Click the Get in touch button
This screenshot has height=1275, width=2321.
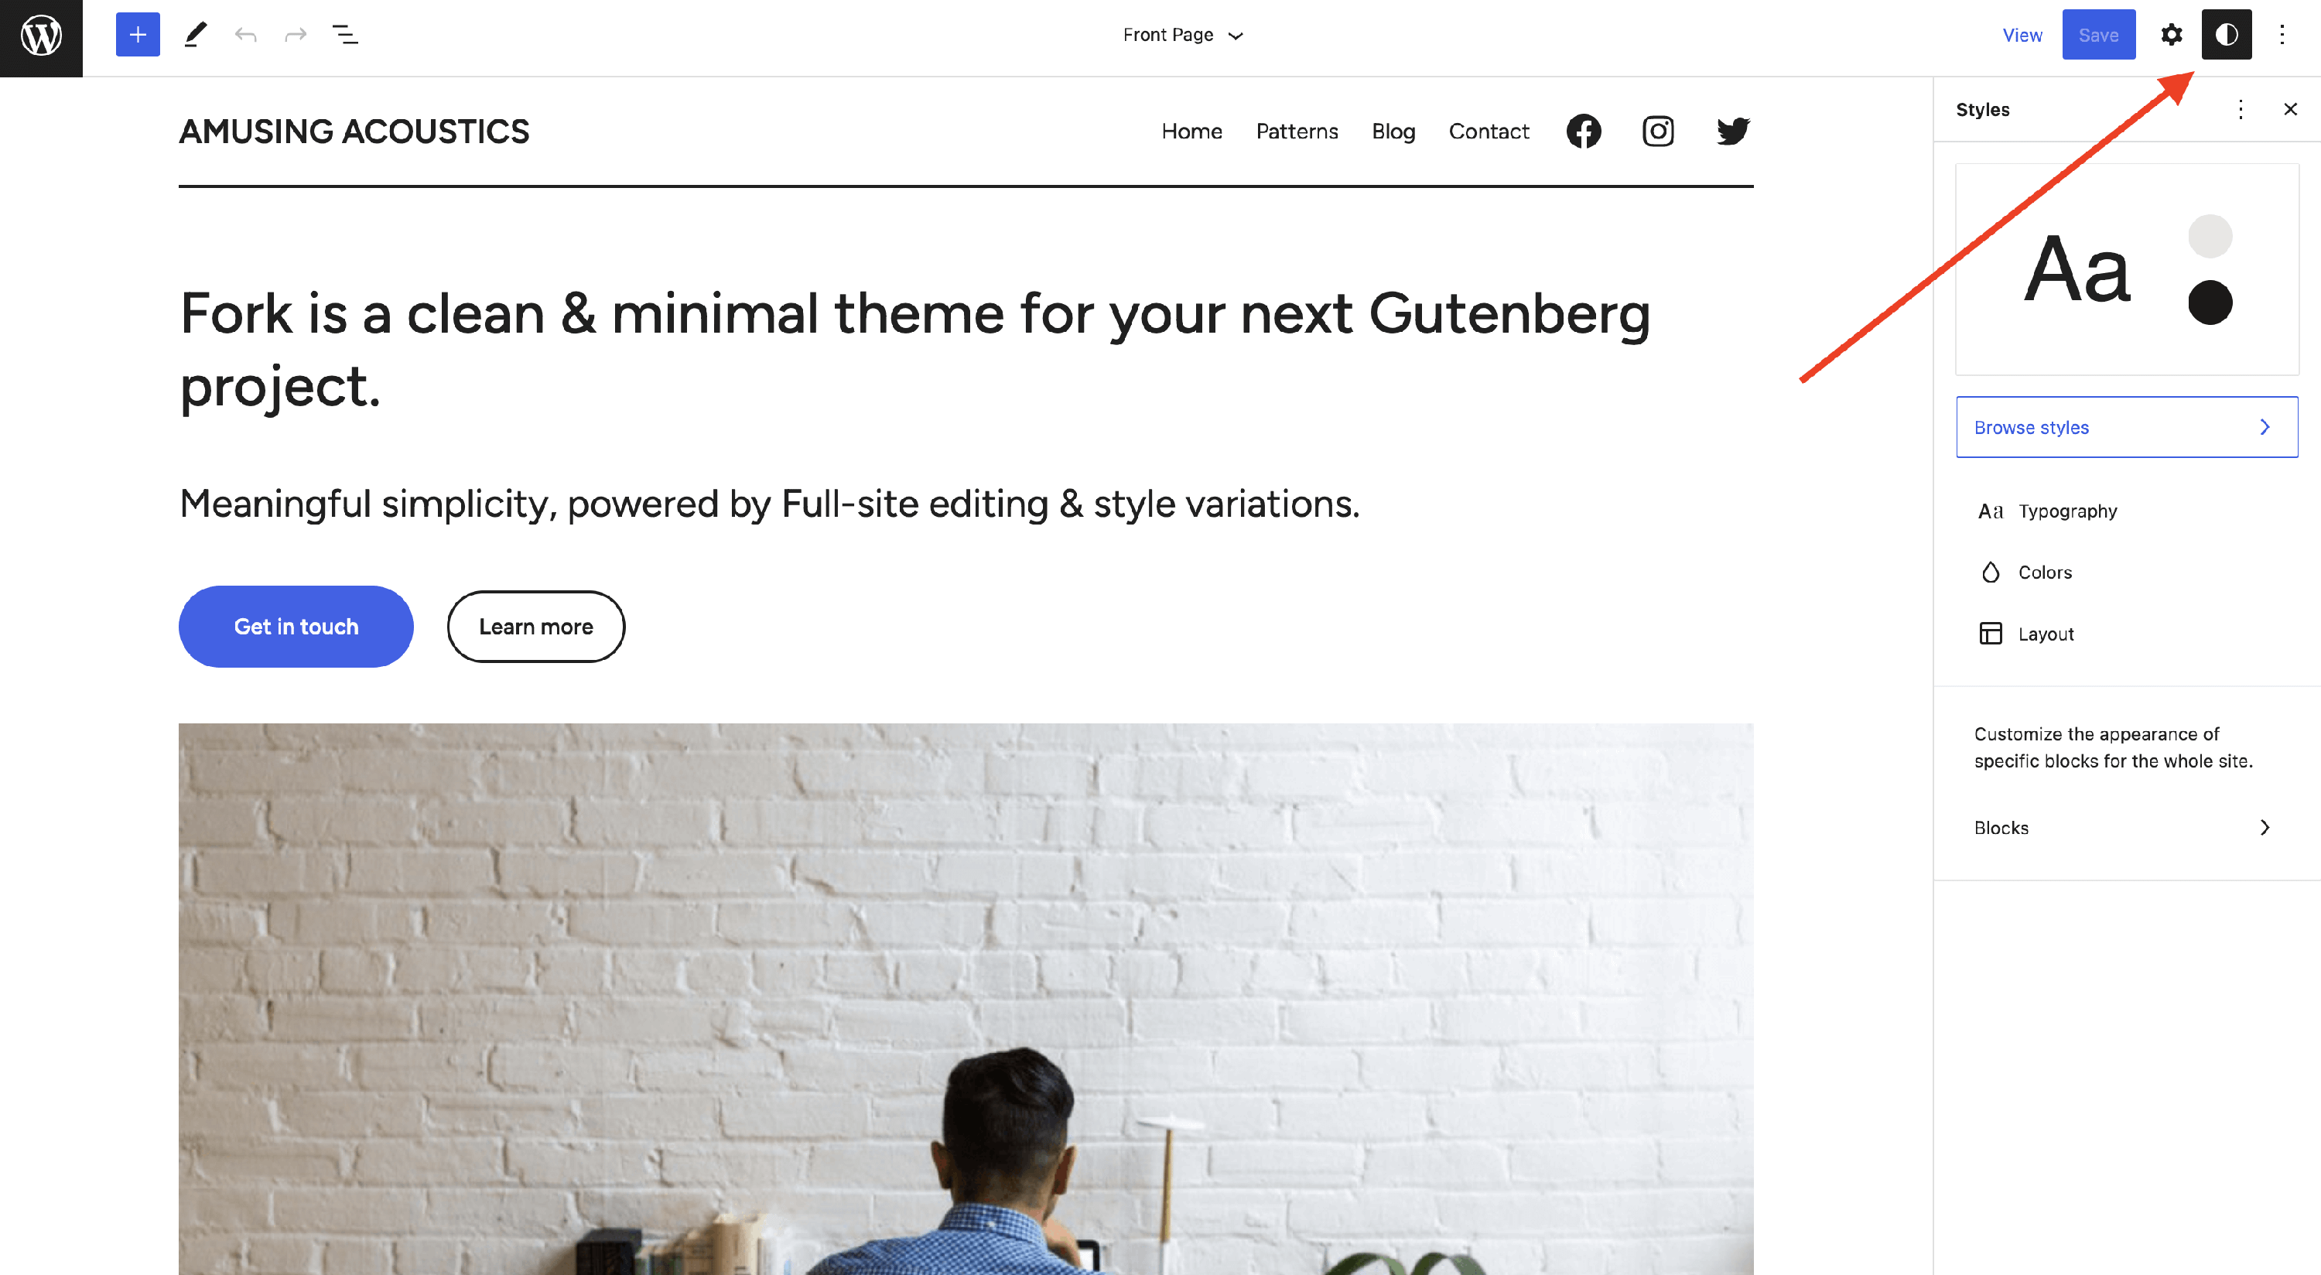coord(296,627)
